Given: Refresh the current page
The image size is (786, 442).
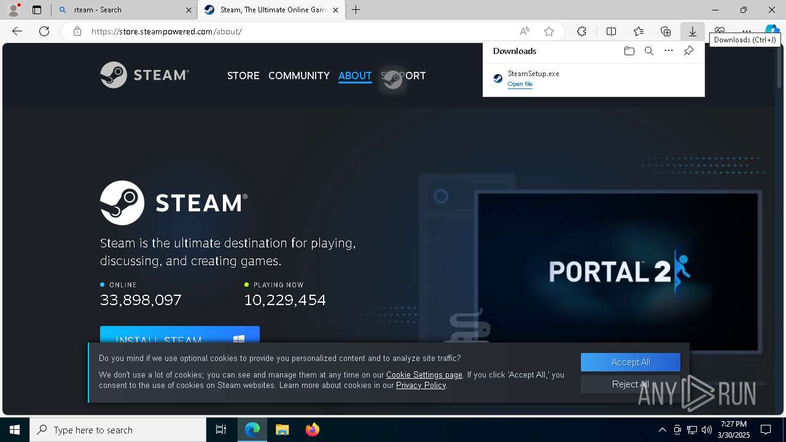Looking at the screenshot, I should click(44, 31).
